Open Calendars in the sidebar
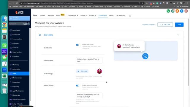Viewport: 190px width, 107px height. [x=16, y=43]
